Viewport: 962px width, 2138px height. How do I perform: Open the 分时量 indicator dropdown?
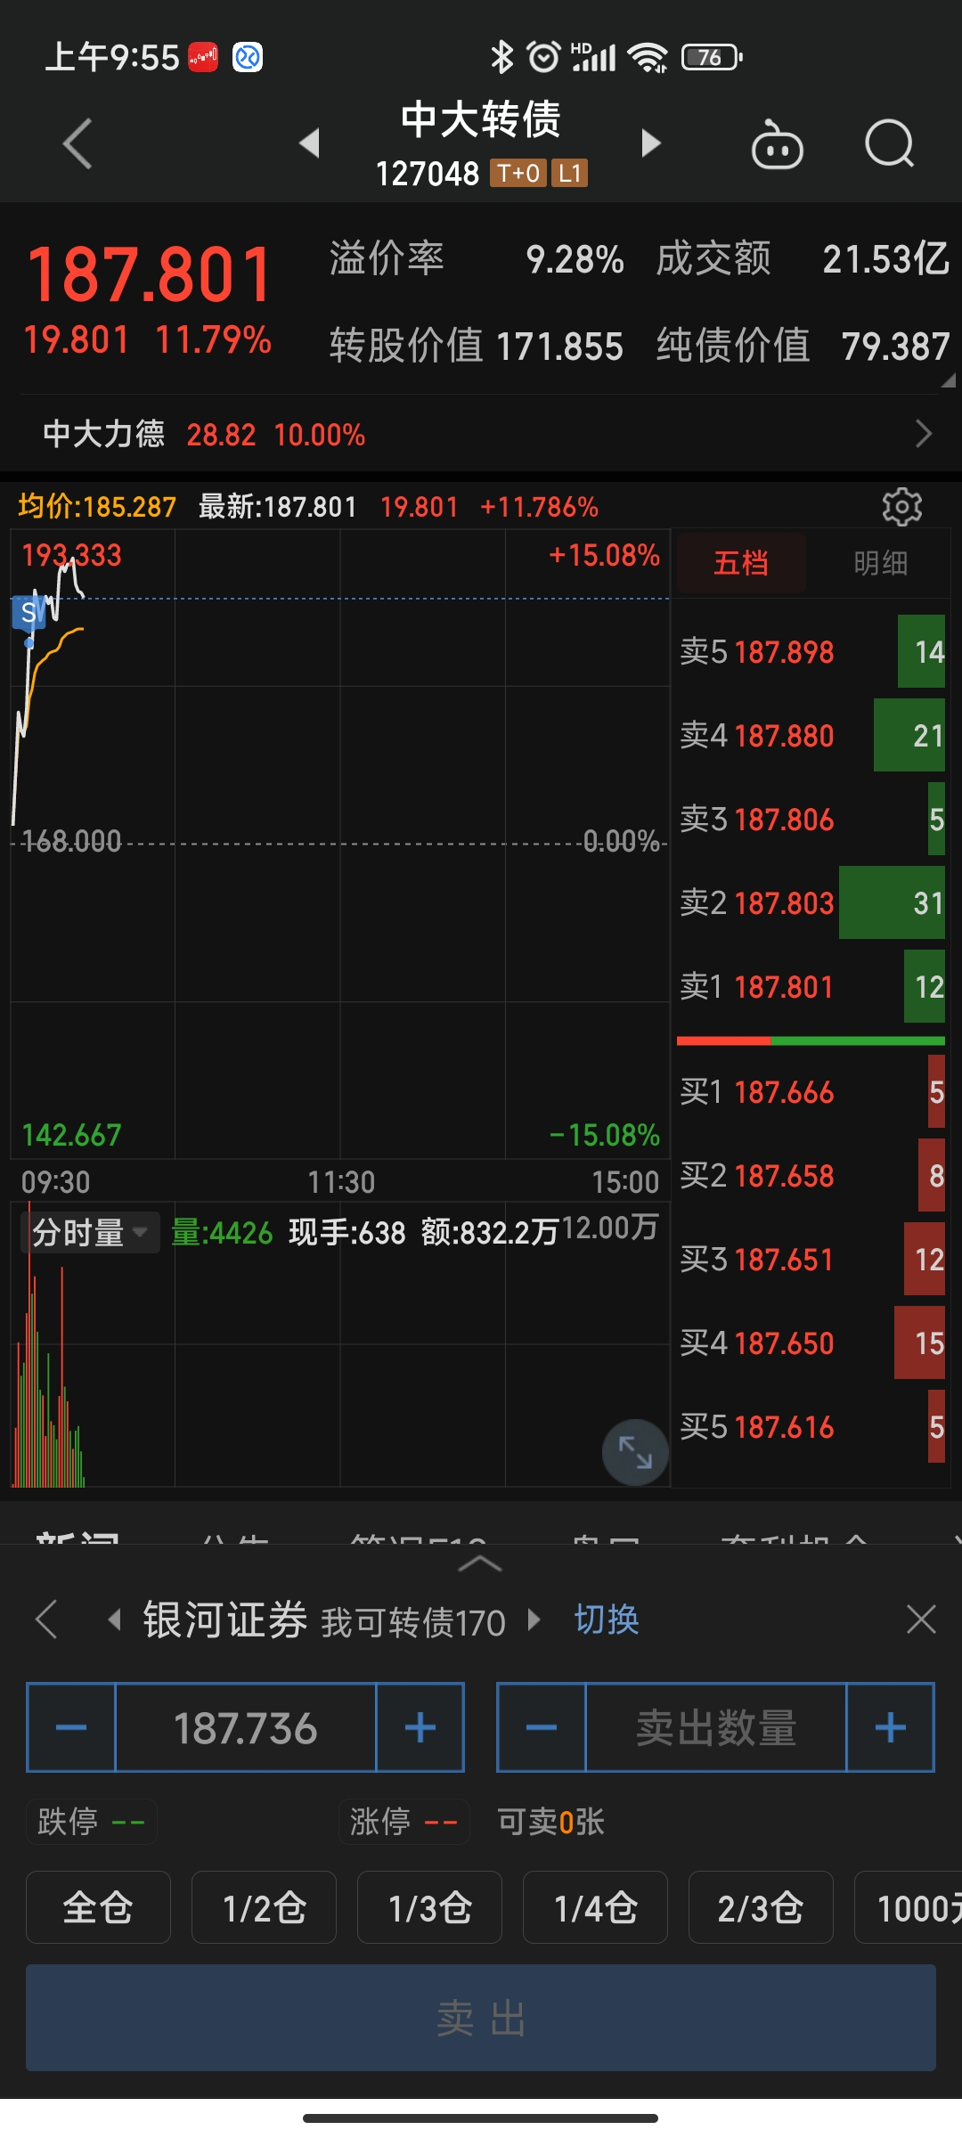90,1233
